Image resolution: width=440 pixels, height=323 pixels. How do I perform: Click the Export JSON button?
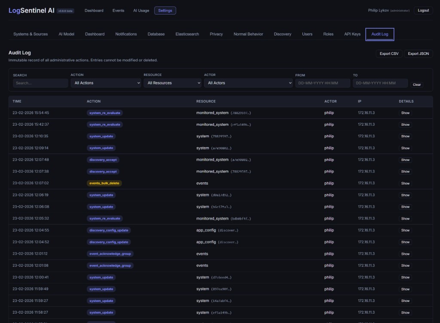(418, 54)
